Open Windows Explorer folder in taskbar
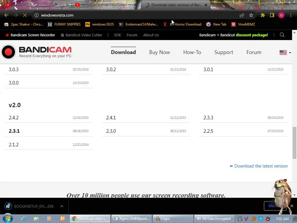 point(36,219)
